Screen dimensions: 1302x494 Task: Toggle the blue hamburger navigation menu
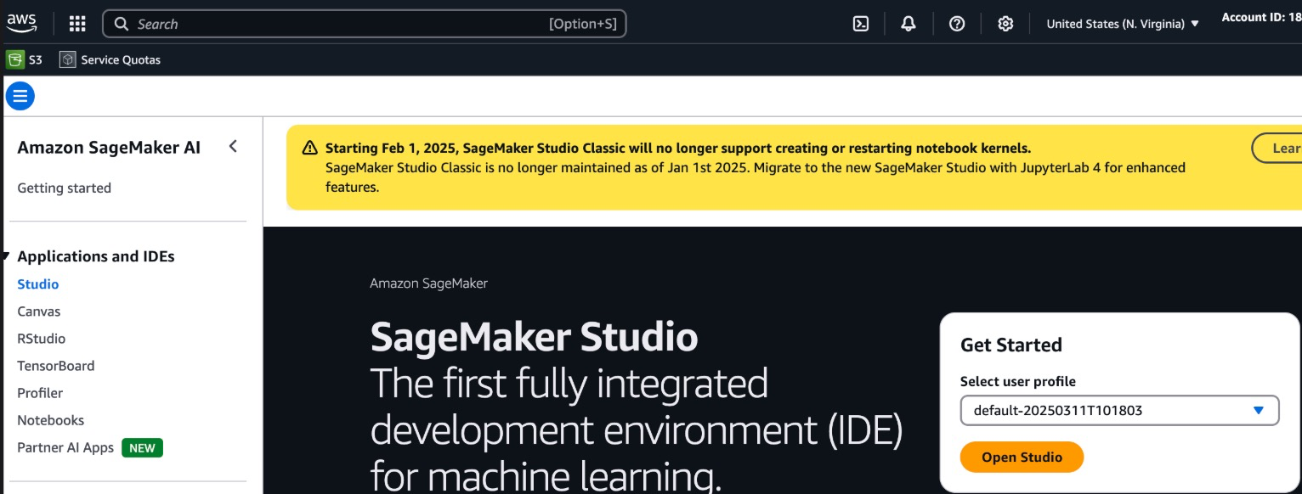(x=20, y=96)
